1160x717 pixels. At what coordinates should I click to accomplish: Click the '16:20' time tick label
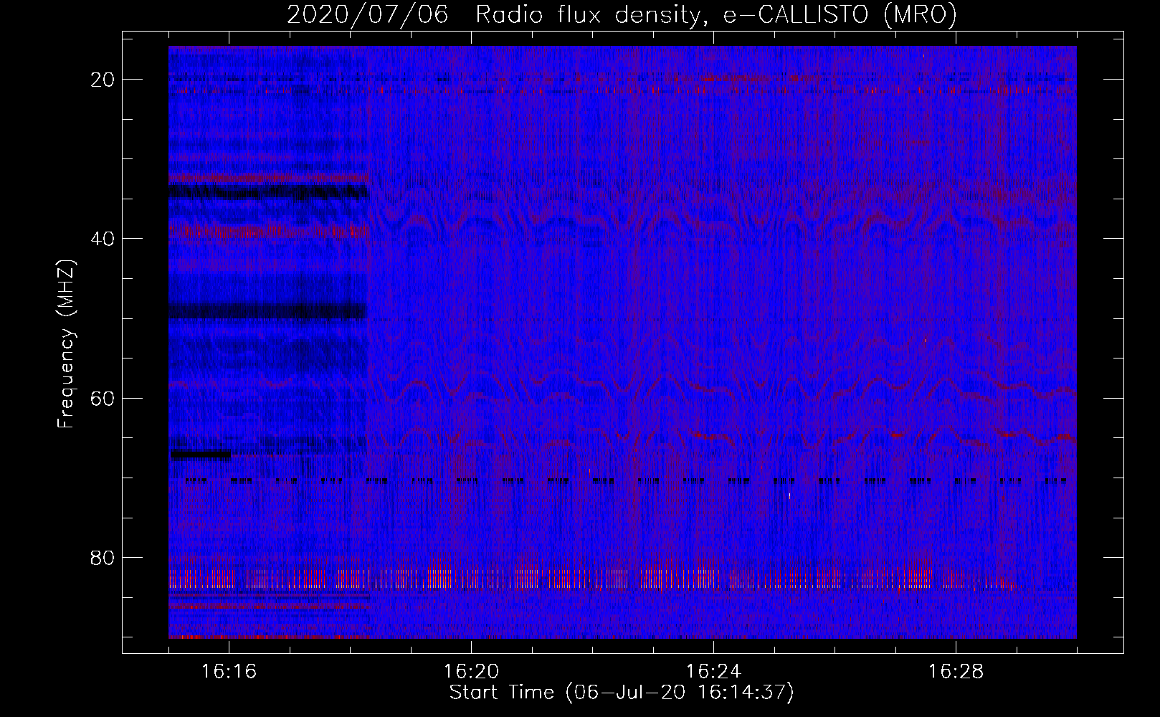471,672
